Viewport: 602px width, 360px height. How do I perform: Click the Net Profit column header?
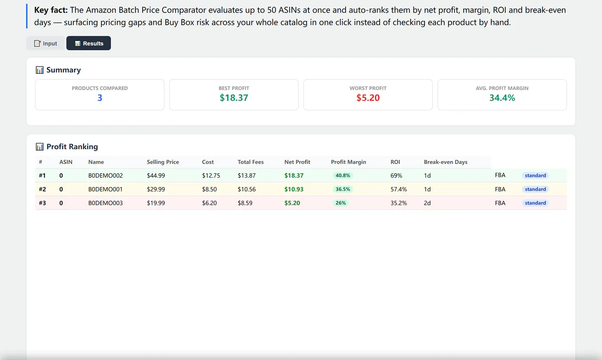(x=297, y=162)
